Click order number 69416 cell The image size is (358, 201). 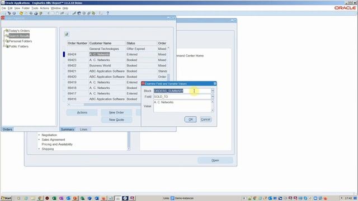[x=77, y=99]
